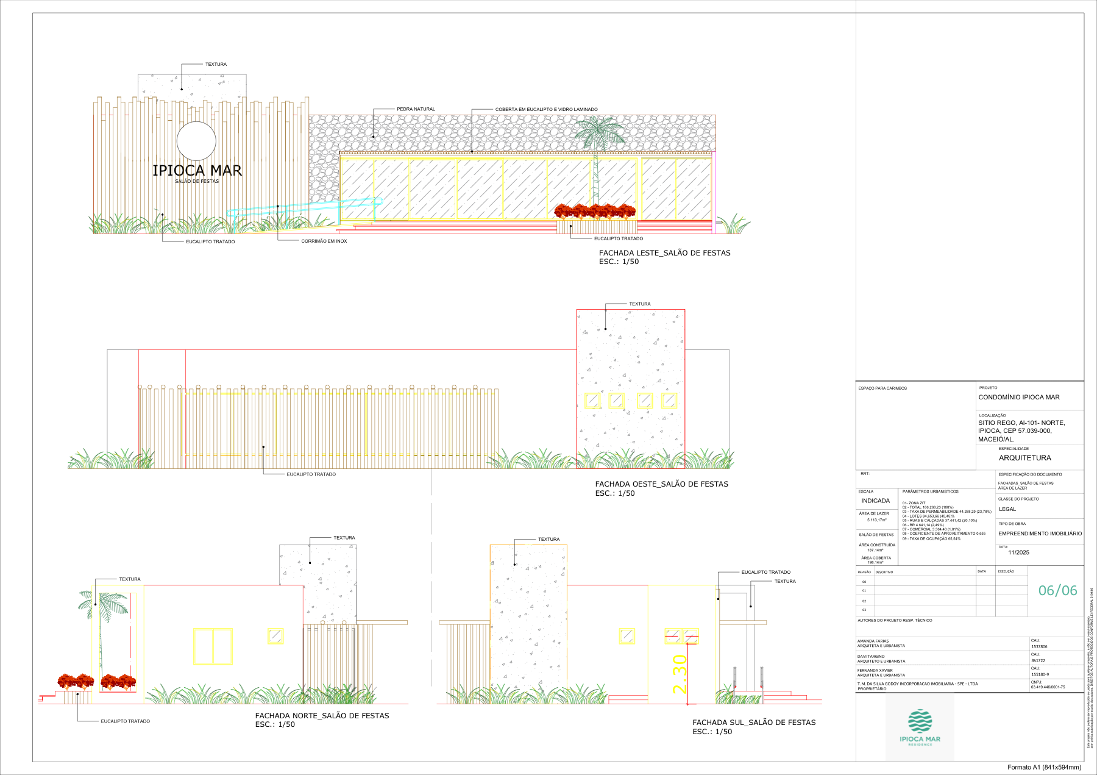
Task: Click the 'INDICADA' scale value
Action: (x=875, y=501)
